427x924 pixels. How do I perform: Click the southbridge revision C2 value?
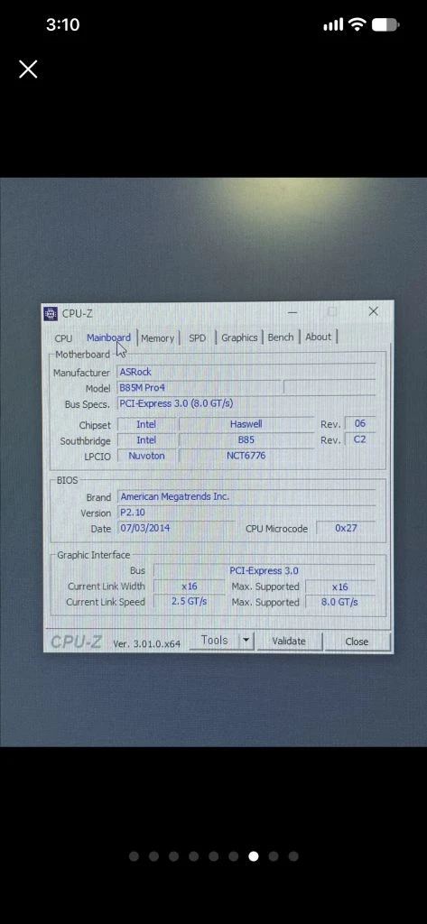pos(360,439)
